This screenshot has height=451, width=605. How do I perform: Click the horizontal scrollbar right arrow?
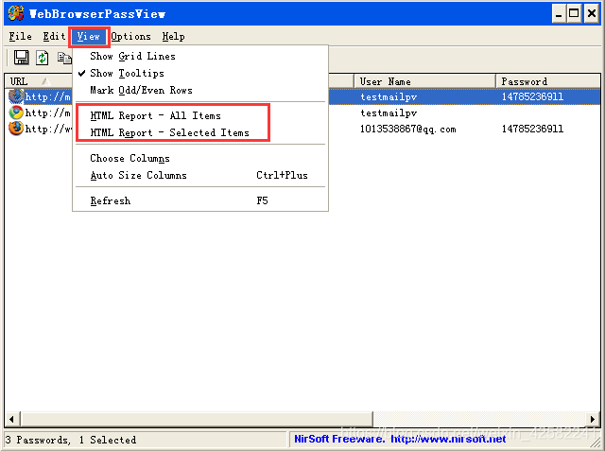[x=593, y=419]
